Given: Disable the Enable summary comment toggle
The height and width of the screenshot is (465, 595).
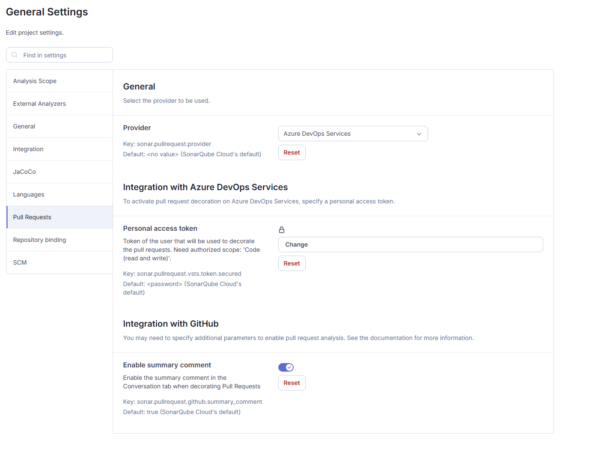Looking at the screenshot, I should click(286, 367).
